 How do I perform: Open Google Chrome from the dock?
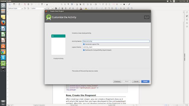[x=3, y=52]
